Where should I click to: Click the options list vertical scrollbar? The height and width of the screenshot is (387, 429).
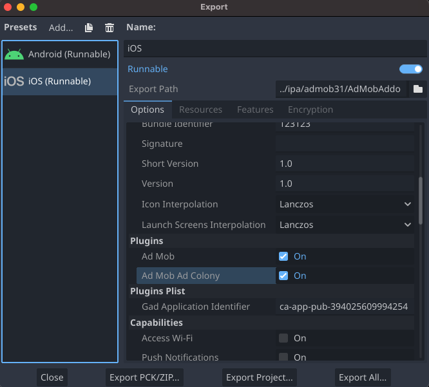tap(421, 201)
